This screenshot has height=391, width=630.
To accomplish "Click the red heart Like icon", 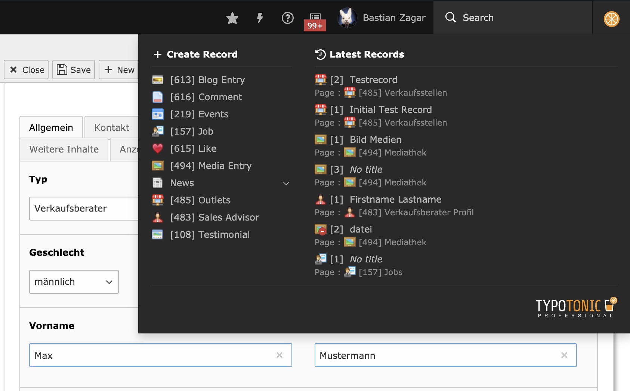I will 158,148.
